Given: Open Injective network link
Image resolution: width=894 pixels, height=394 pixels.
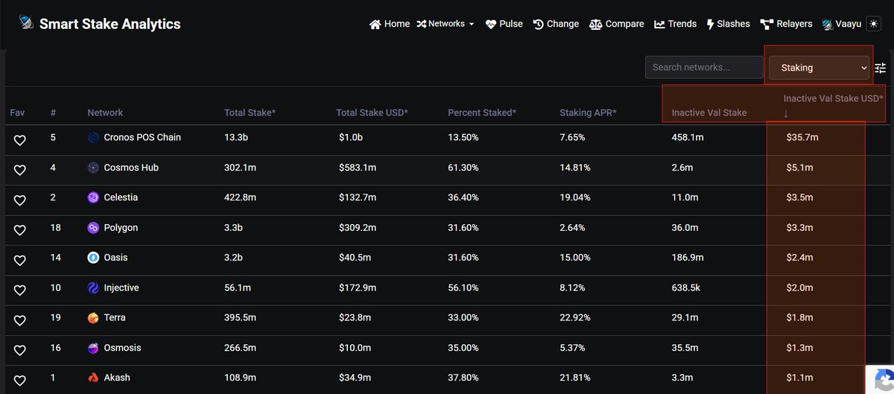Looking at the screenshot, I should pyautogui.click(x=121, y=287).
